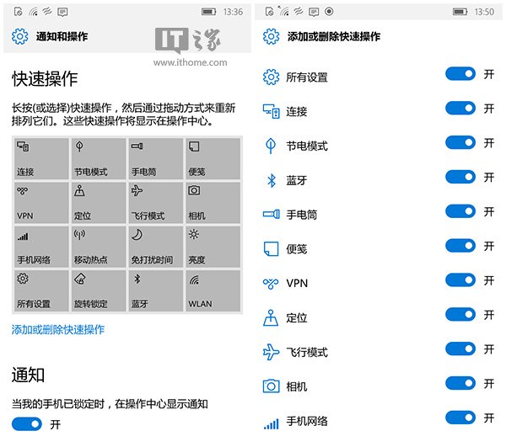
Task: Switch off the 手电筒 toggle
Action: click(x=460, y=211)
